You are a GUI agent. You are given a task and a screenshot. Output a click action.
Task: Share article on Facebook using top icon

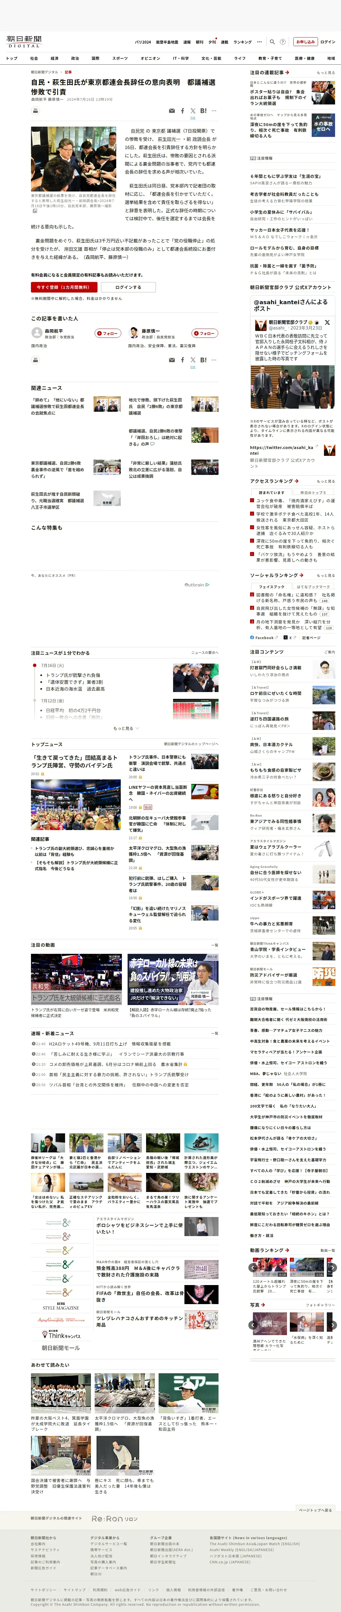coord(182,111)
